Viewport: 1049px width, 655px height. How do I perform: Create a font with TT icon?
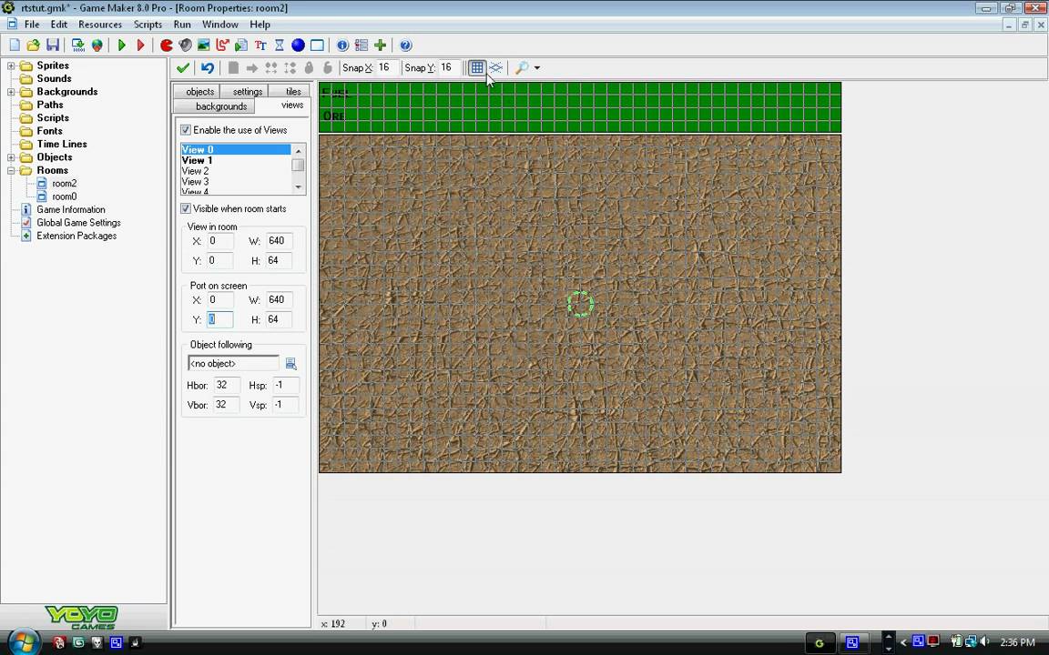pyautogui.click(x=260, y=45)
